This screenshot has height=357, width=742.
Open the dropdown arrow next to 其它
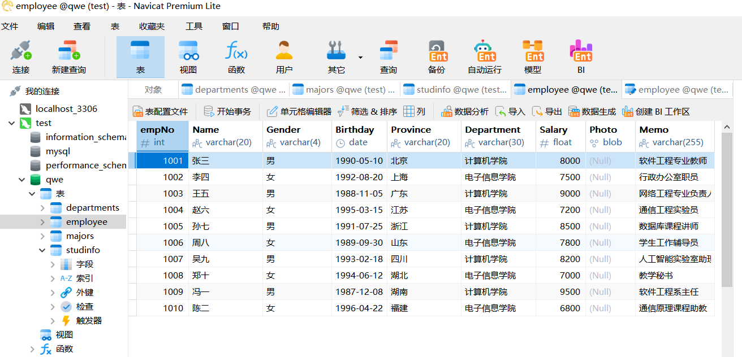pyautogui.click(x=360, y=57)
